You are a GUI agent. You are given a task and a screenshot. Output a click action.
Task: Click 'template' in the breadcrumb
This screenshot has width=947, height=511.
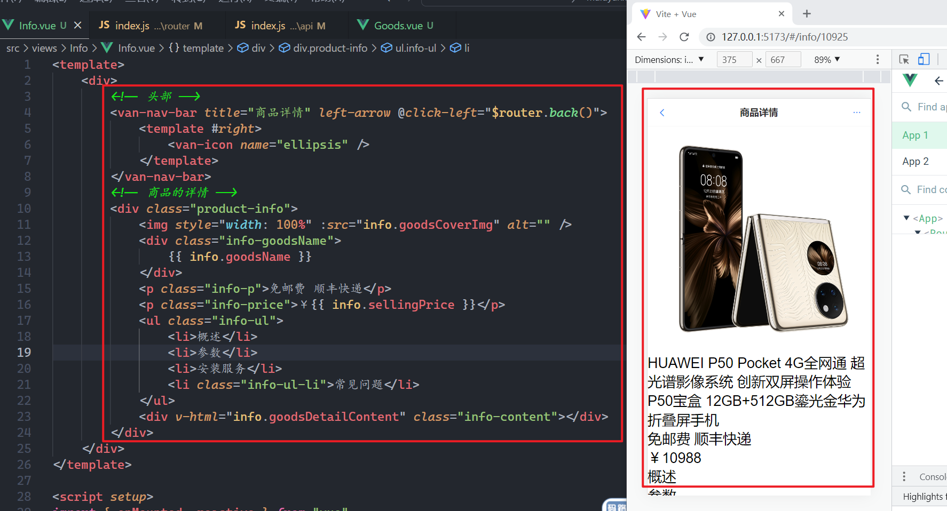[203, 48]
